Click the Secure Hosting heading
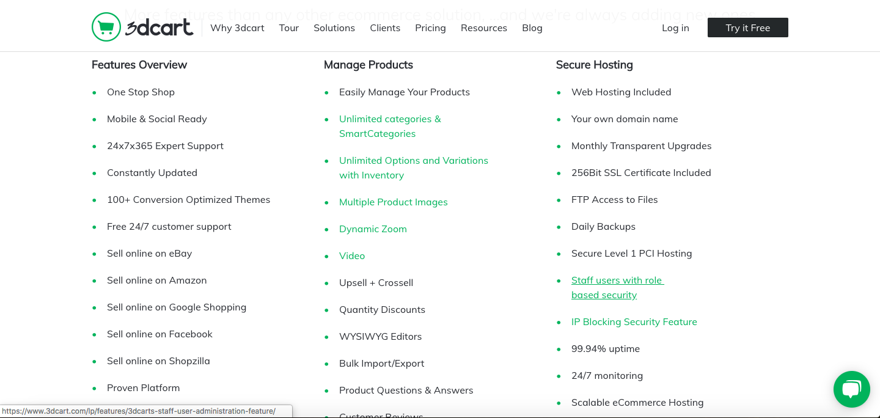Image resolution: width=880 pixels, height=418 pixels. coord(595,65)
